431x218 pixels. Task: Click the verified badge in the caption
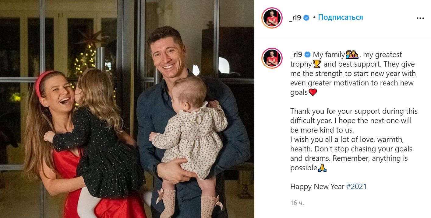coord(308,55)
